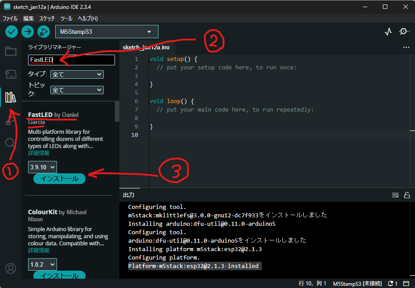The width and height of the screenshot is (415, 288).
Task: Install the ColourKit library
Action: pos(59,275)
